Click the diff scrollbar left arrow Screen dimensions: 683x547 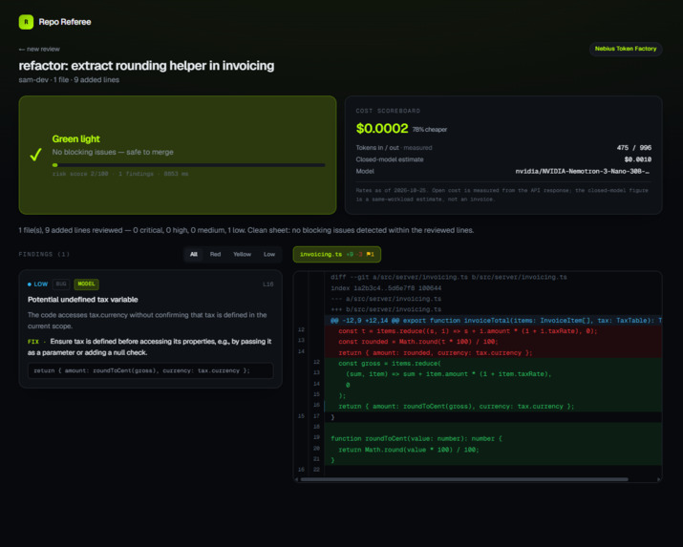(297, 479)
